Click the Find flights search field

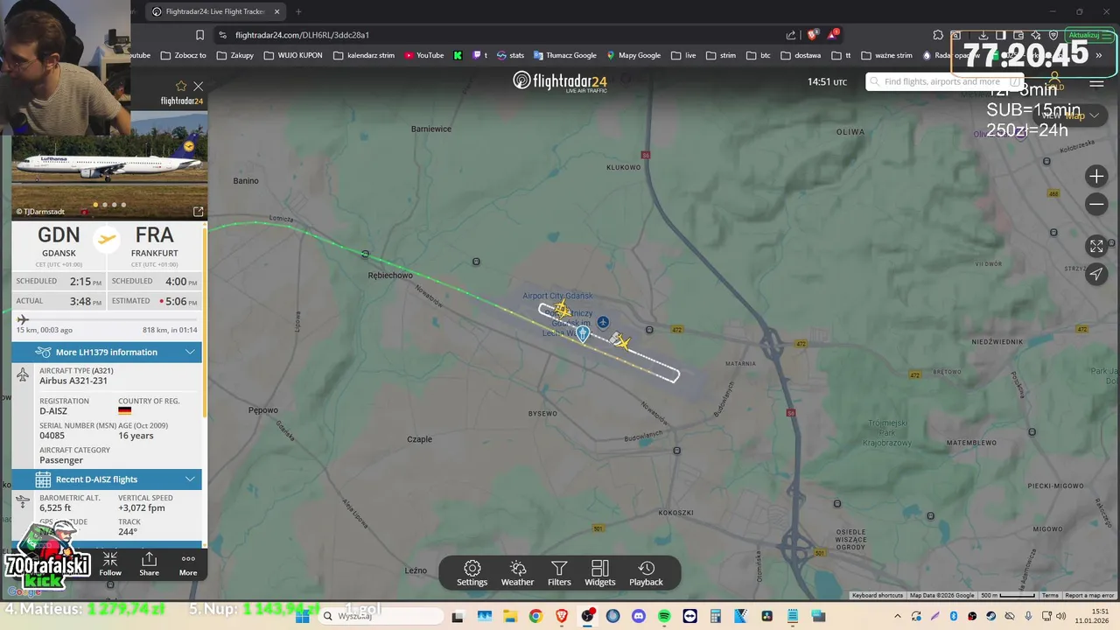tap(945, 81)
